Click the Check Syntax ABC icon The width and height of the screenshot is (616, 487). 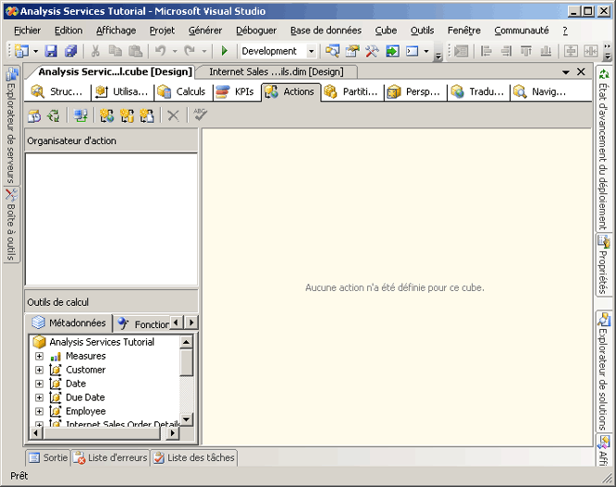(200, 115)
